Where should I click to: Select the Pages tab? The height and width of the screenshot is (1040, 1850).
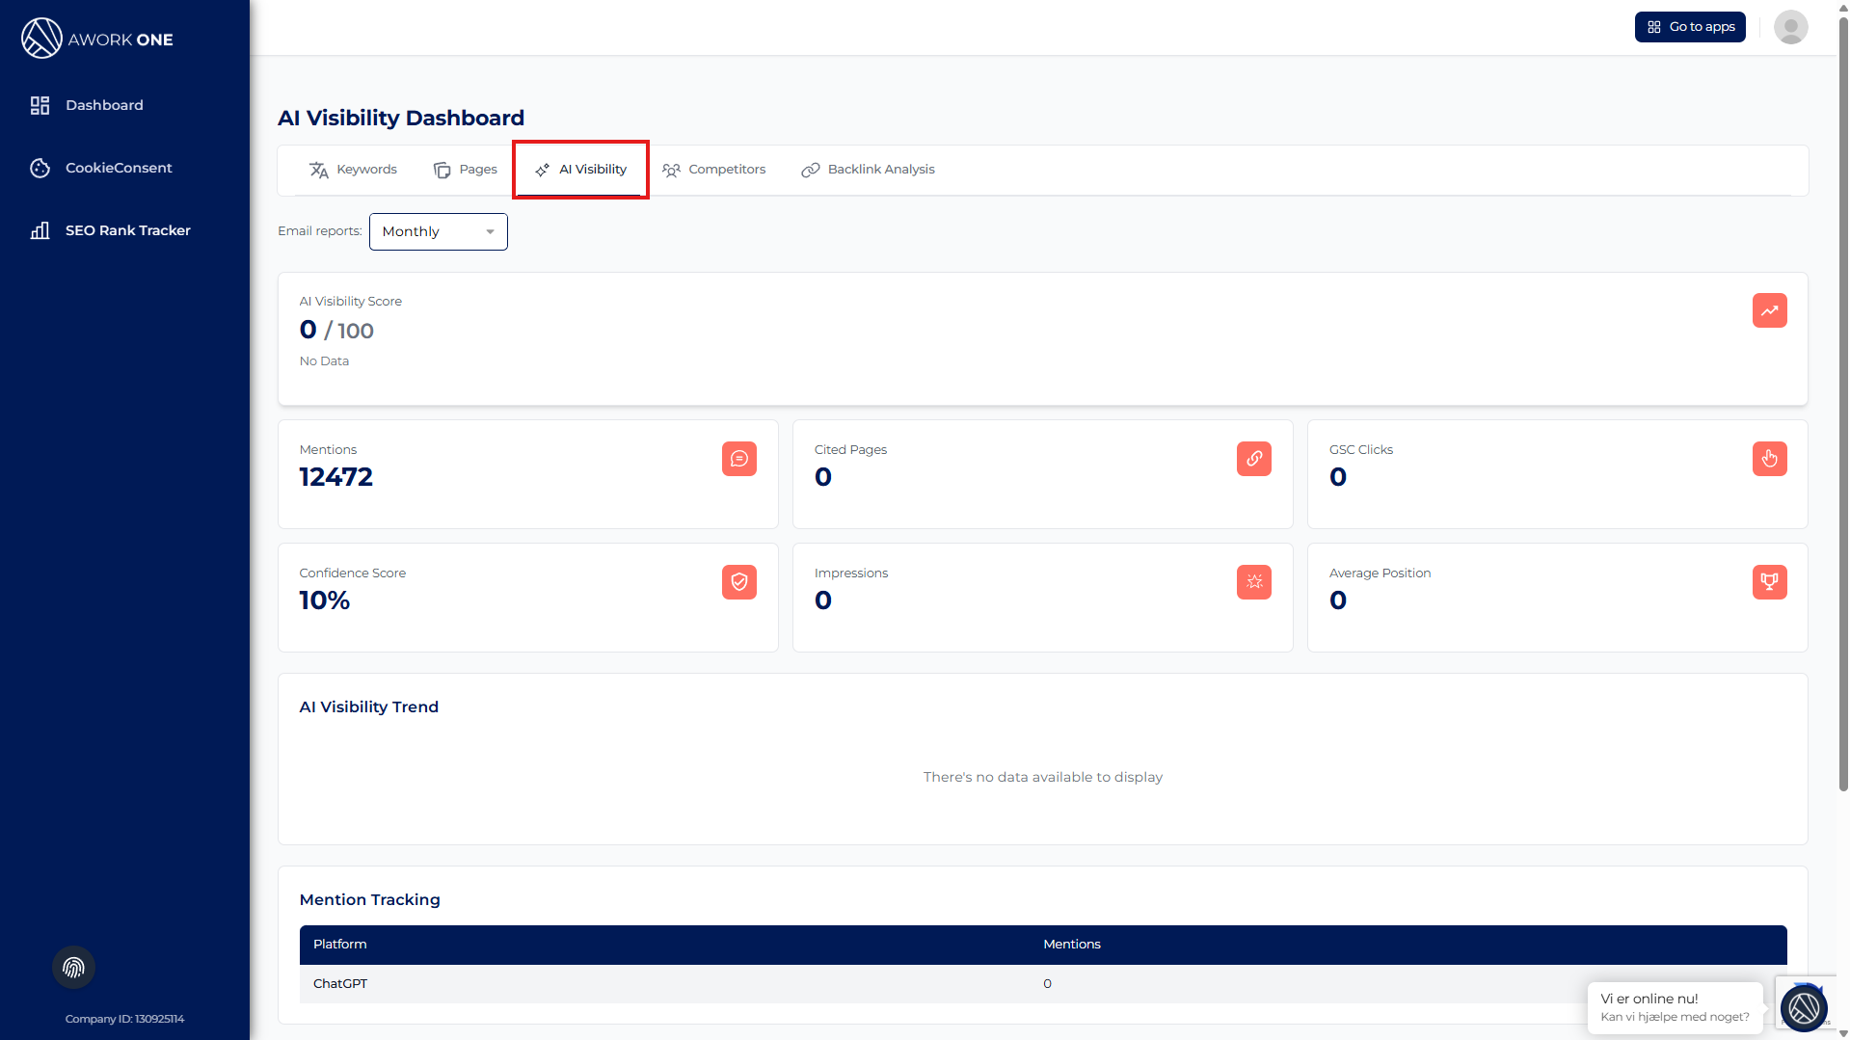pos(466,170)
